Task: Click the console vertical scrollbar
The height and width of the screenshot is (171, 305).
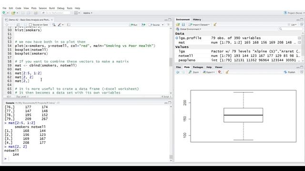Action: 171,133
